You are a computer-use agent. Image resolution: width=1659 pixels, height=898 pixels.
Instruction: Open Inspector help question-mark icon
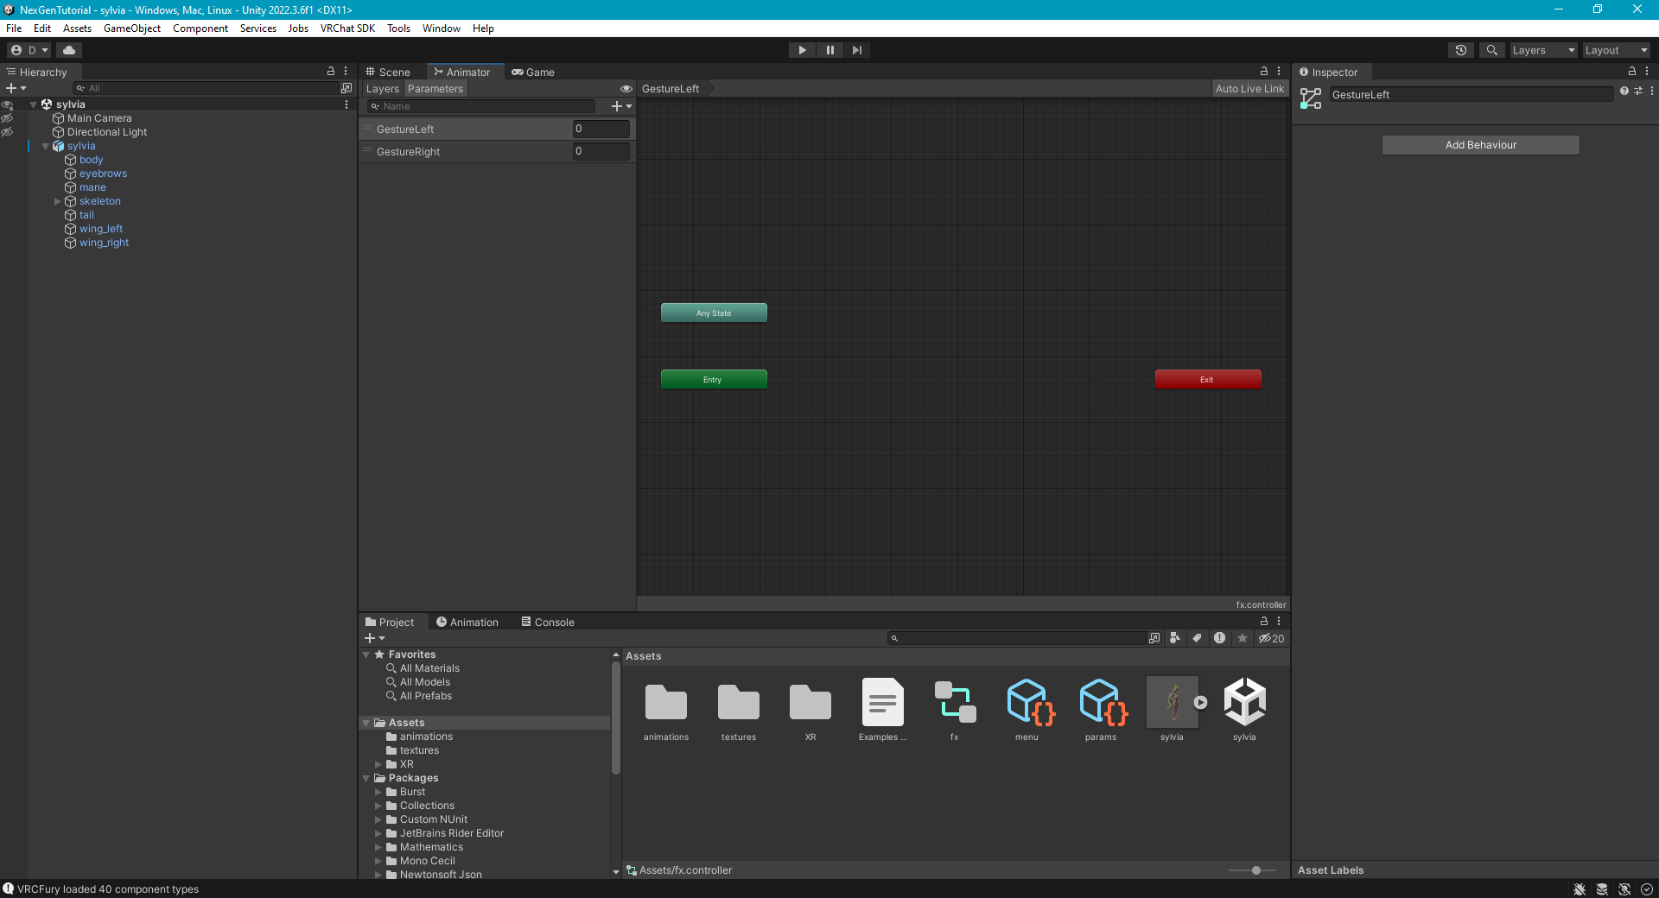1624,91
